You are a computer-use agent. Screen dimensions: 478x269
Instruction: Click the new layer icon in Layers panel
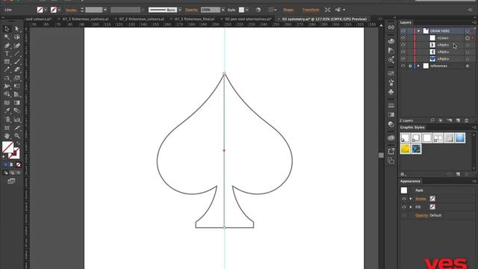pyautogui.click(x=458, y=120)
